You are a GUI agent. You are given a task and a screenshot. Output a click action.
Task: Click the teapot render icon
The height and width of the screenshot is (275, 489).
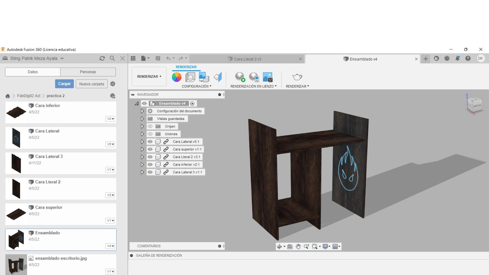(297, 76)
